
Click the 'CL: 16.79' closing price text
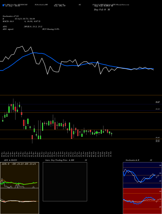point(60,6)
